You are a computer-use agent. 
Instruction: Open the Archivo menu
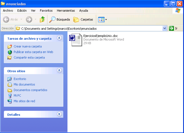8,10
